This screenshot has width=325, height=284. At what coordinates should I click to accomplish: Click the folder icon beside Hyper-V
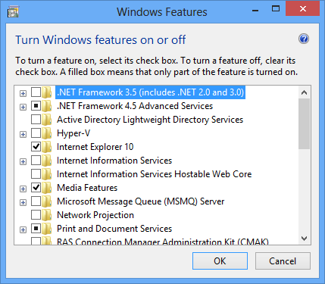[x=47, y=133]
